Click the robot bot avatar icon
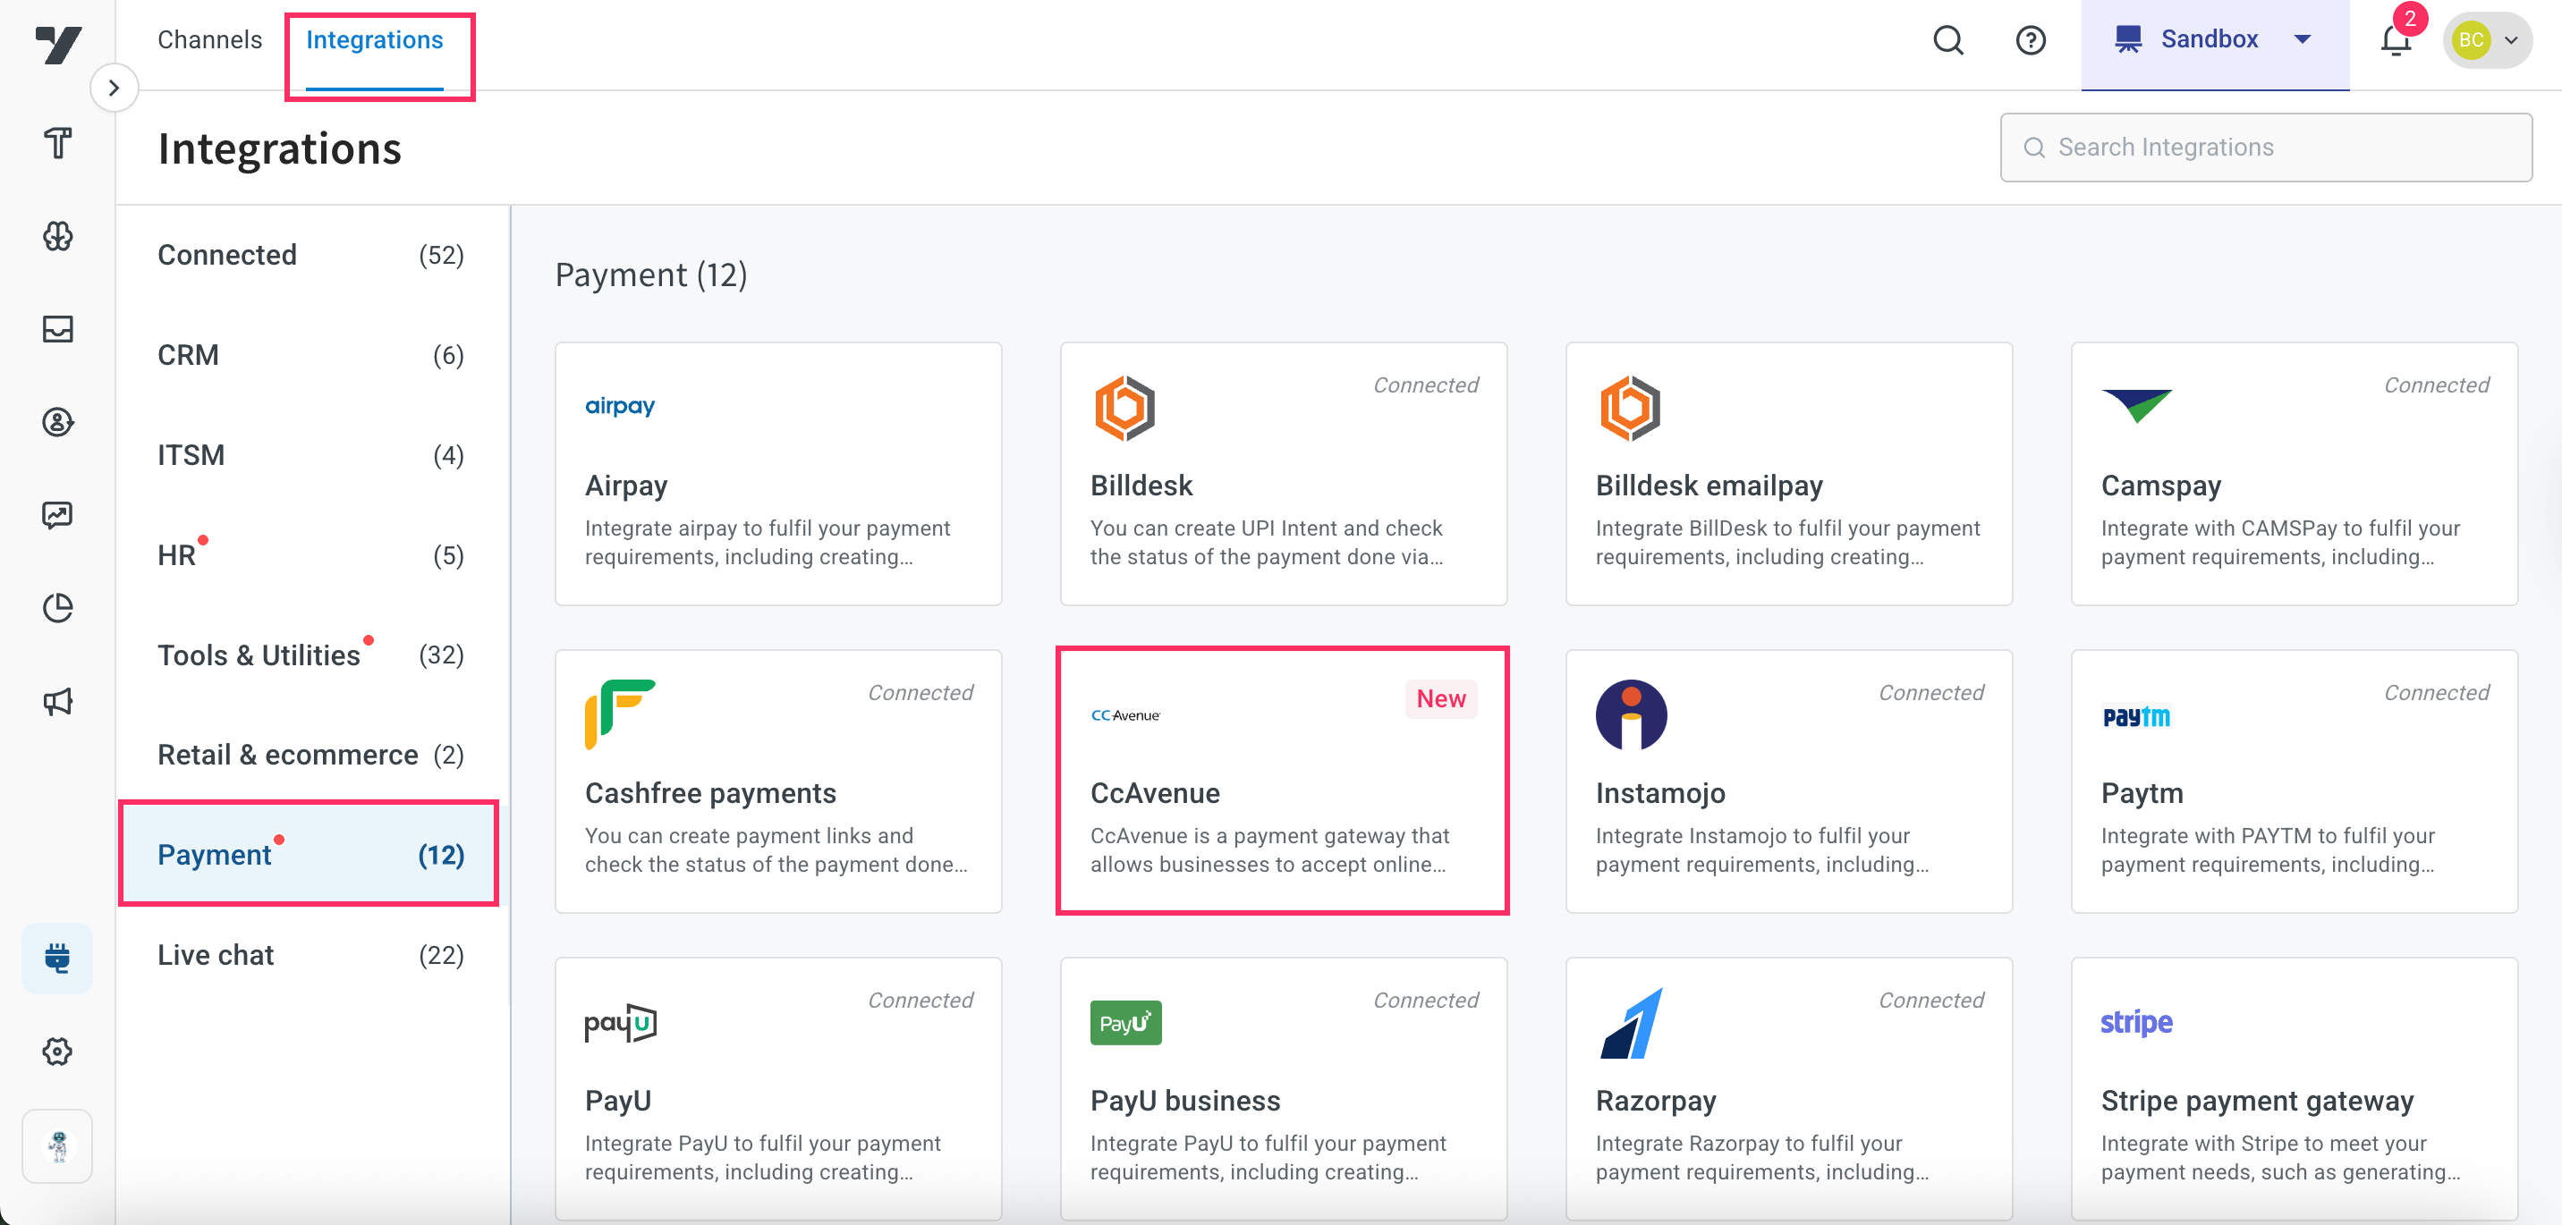Screen dimensions: 2562x1225 (57, 1145)
